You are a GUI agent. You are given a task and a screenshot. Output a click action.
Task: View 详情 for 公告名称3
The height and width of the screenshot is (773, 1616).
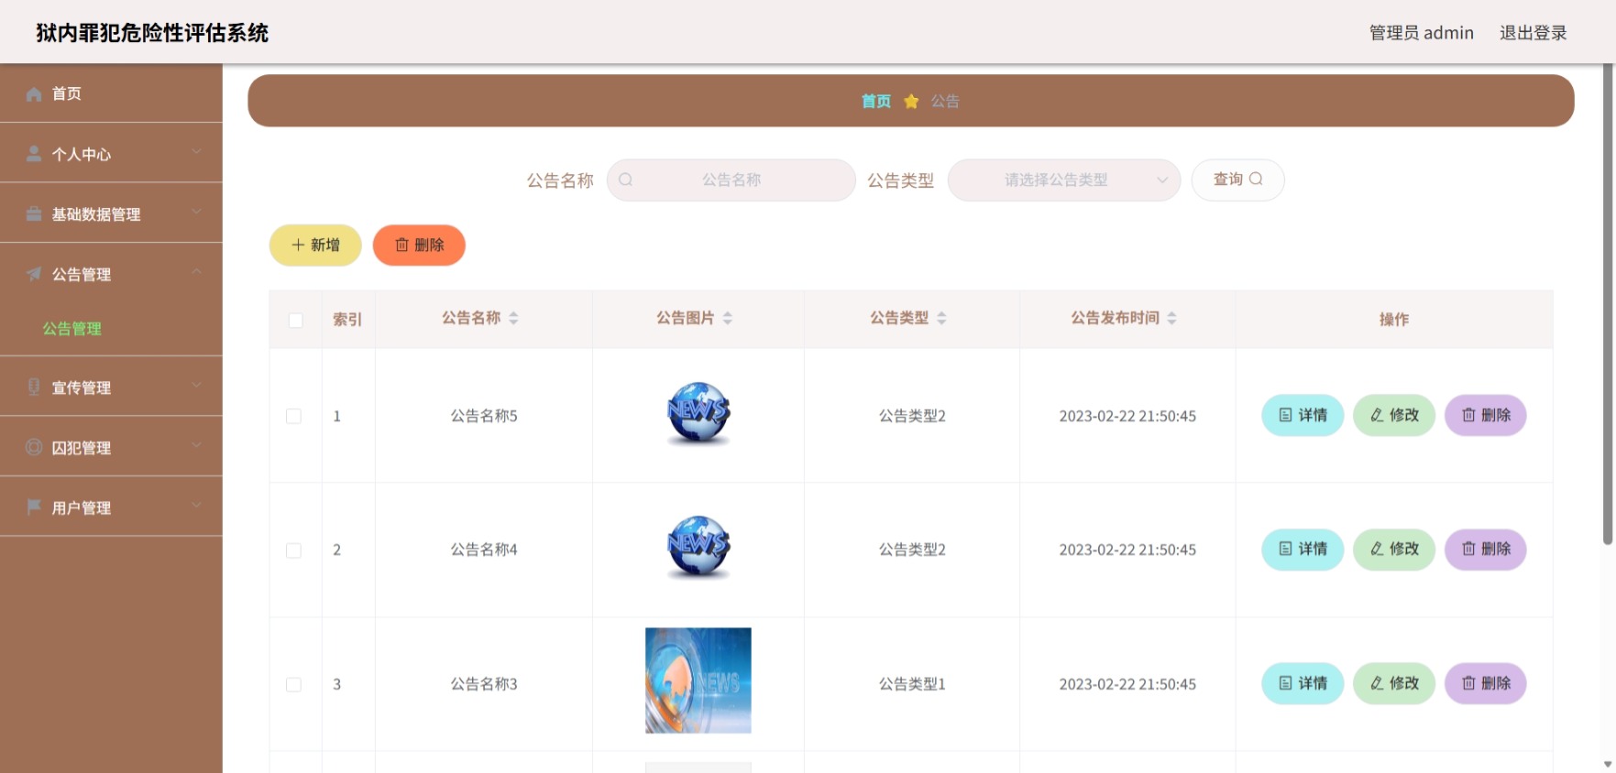1303,683
